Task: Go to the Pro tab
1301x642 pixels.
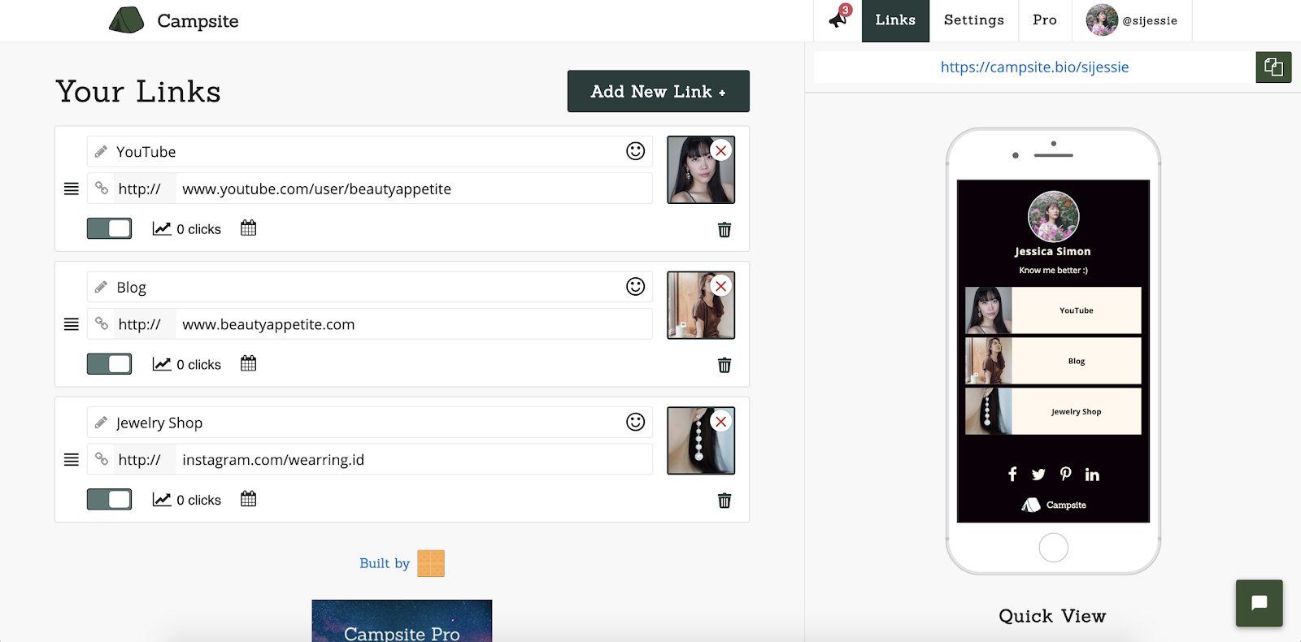Action: click(1045, 20)
